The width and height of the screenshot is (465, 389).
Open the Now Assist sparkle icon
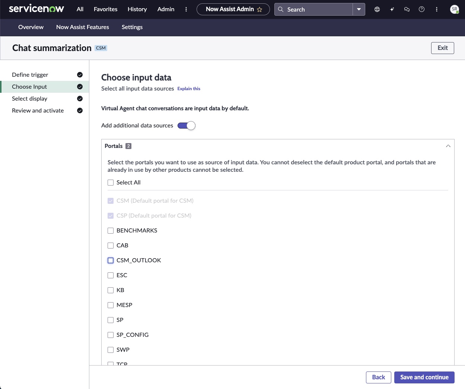392,9
